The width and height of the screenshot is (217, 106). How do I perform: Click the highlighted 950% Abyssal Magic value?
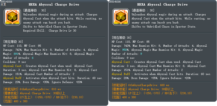[124, 50]
